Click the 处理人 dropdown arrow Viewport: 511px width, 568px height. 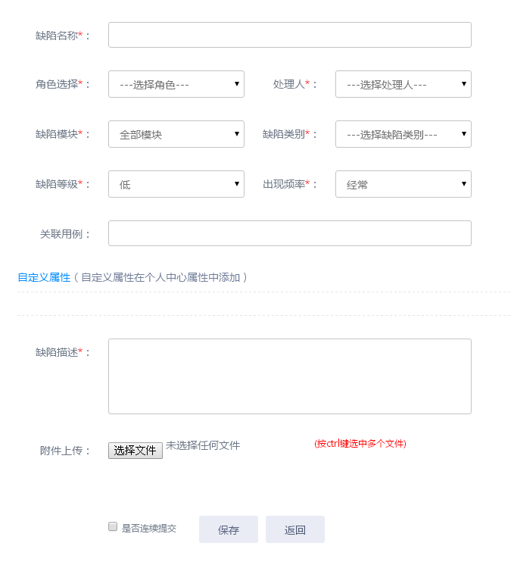[463, 83]
